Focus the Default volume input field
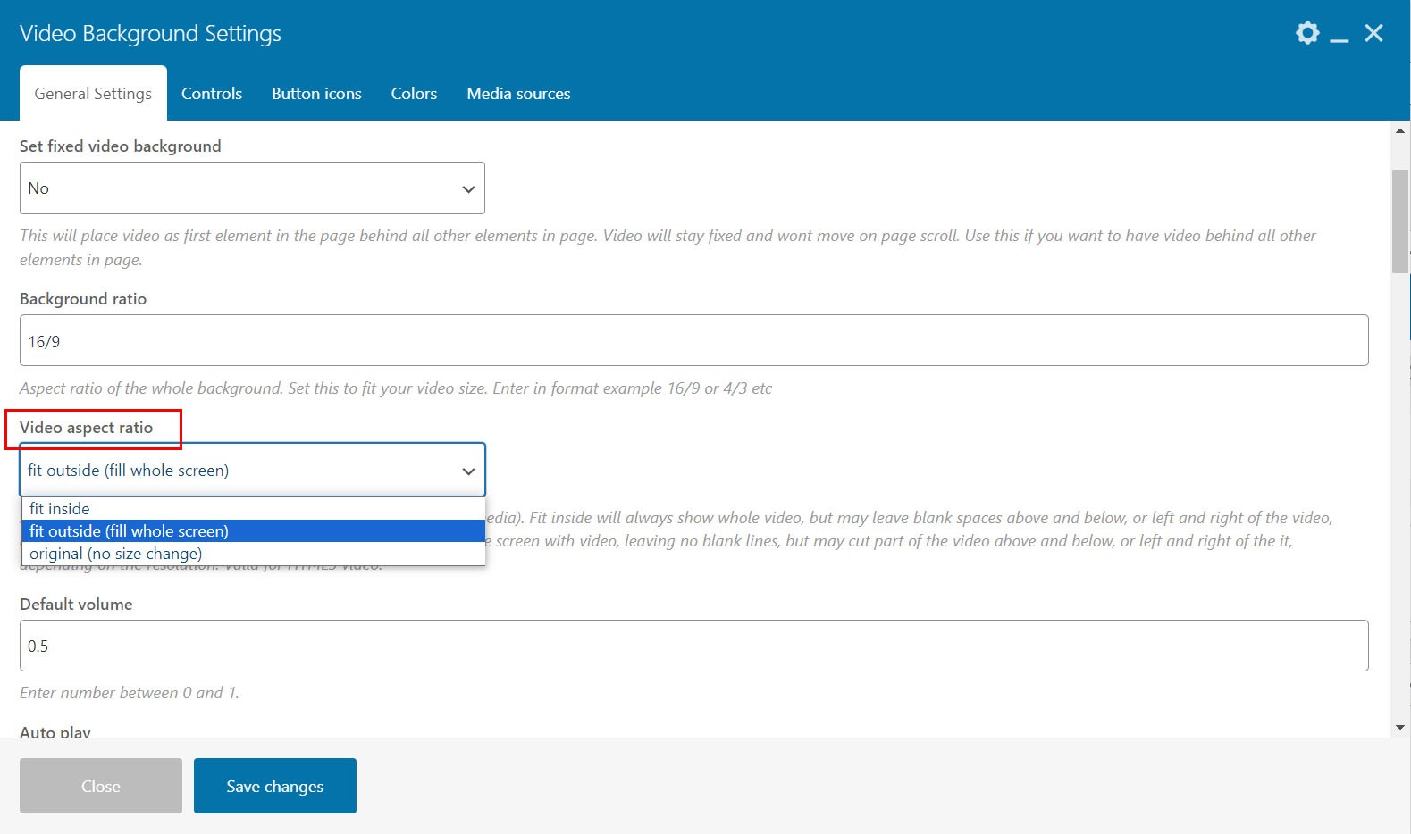 pos(693,646)
